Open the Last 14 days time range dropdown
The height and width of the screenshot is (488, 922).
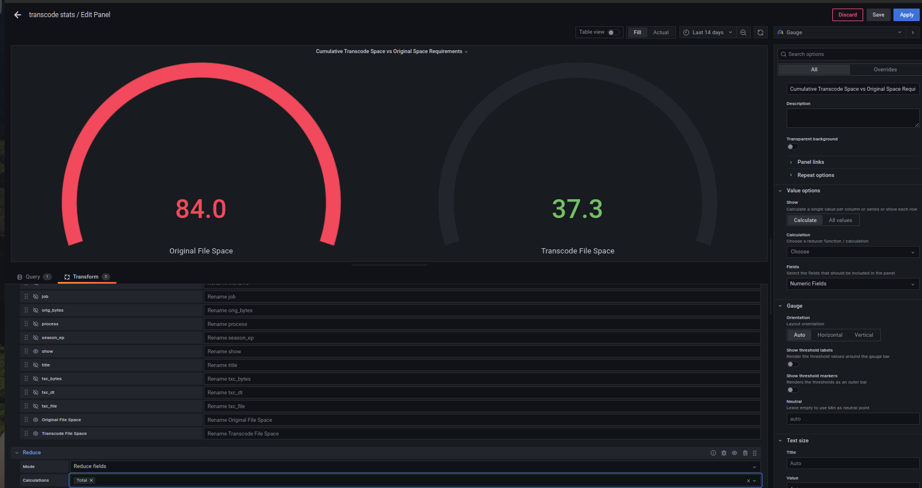708,33
